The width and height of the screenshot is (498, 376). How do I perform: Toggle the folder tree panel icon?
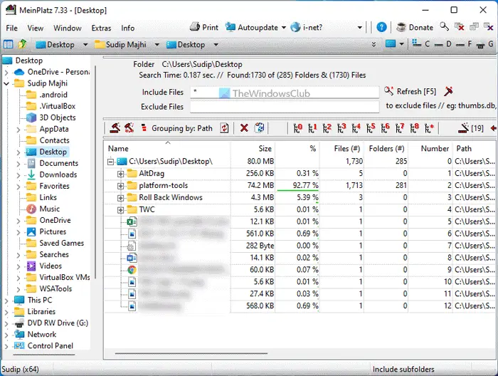click(9, 44)
